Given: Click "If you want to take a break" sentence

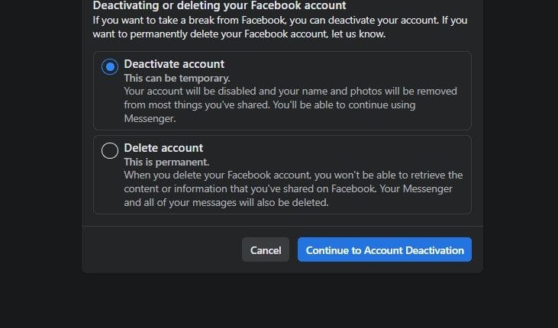Looking at the screenshot, I should 176,19.
